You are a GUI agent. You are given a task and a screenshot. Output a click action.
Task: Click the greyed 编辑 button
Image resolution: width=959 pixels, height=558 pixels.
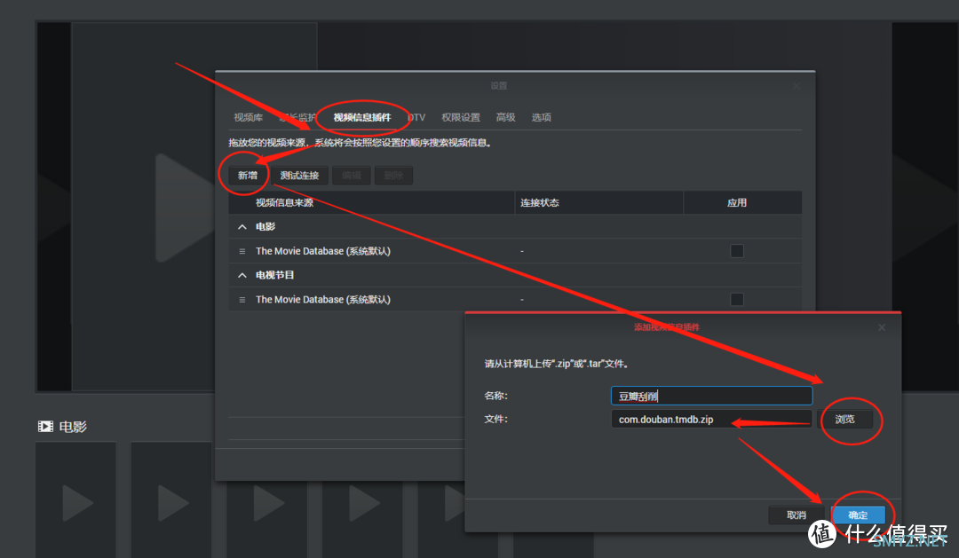pos(351,176)
